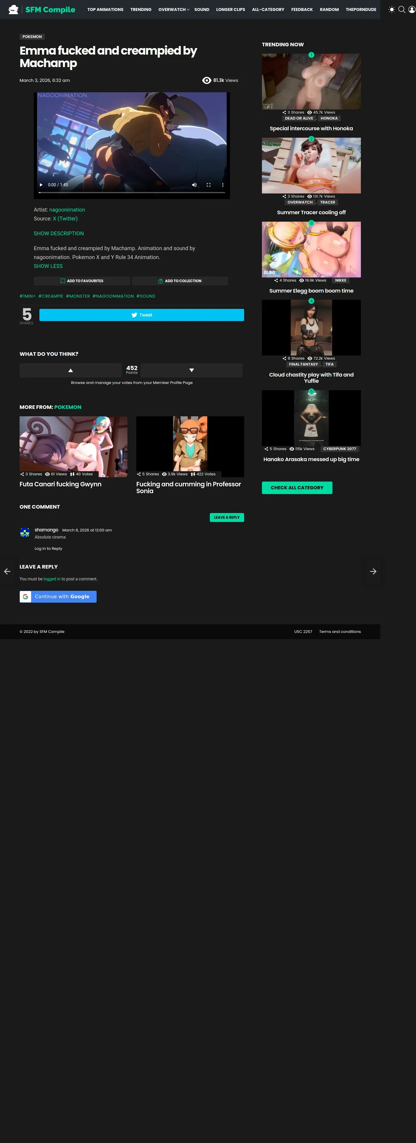Select the Random navigation item

click(x=329, y=9)
